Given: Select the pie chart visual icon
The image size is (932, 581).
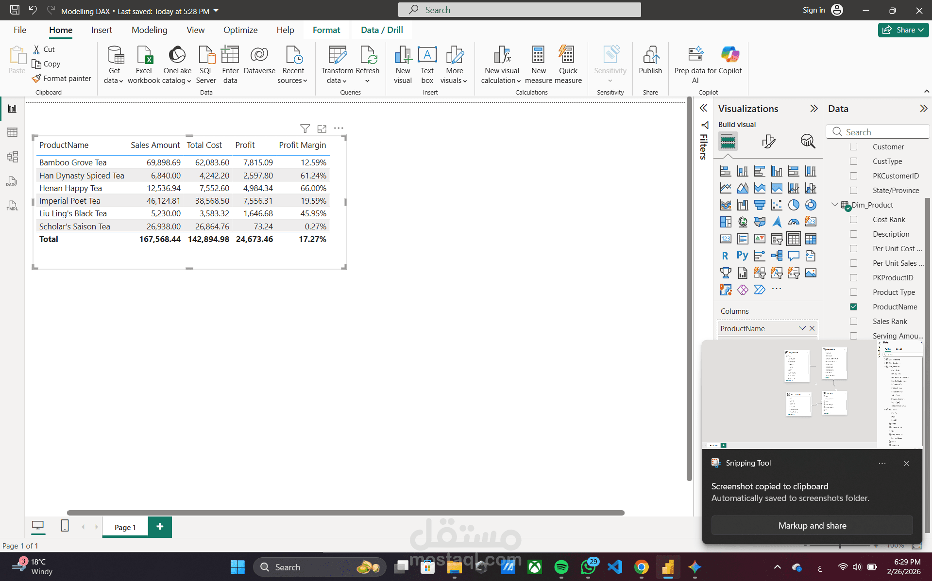Looking at the screenshot, I should pyautogui.click(x=794, y=205).
